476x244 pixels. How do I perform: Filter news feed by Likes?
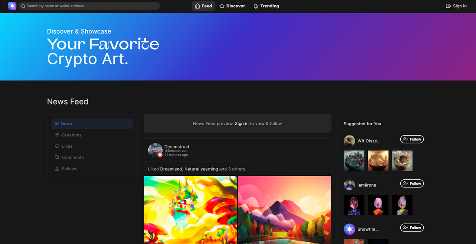[67, 146]
